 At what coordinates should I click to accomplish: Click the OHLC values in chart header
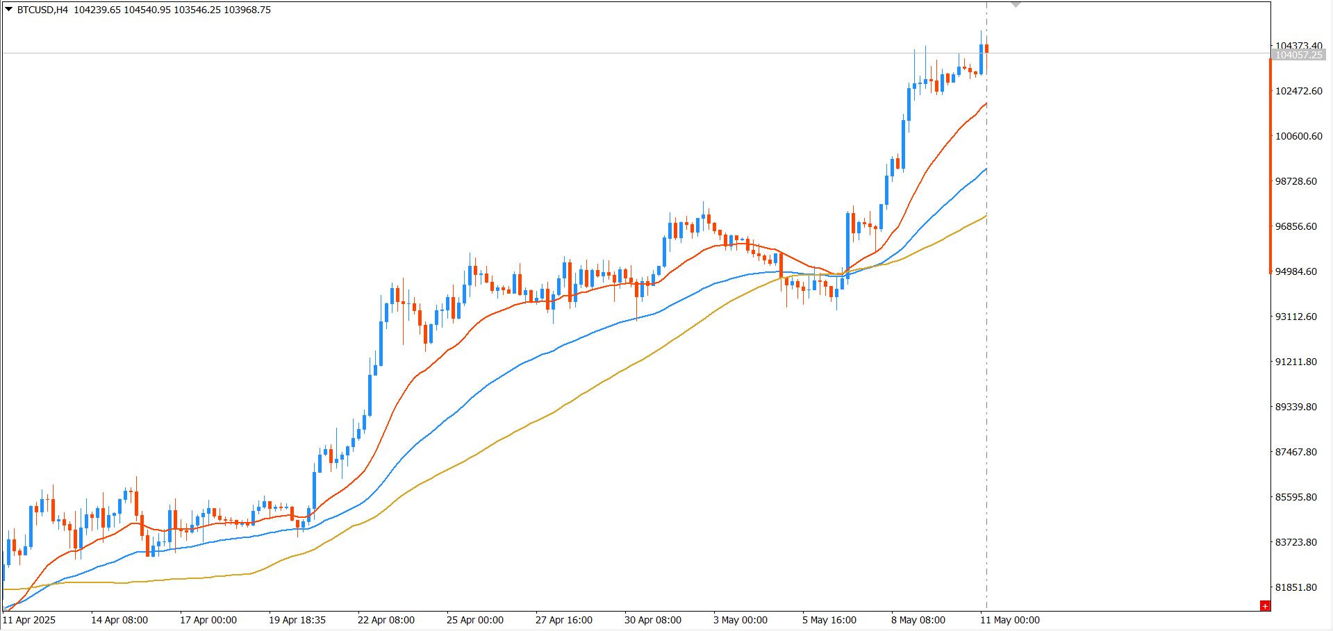(172, 10)
